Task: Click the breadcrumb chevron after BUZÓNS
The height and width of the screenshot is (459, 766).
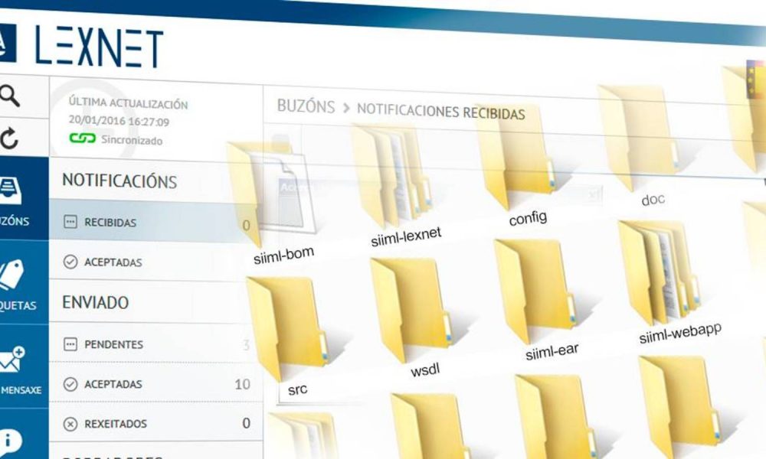Action: [x=346, y=109]
